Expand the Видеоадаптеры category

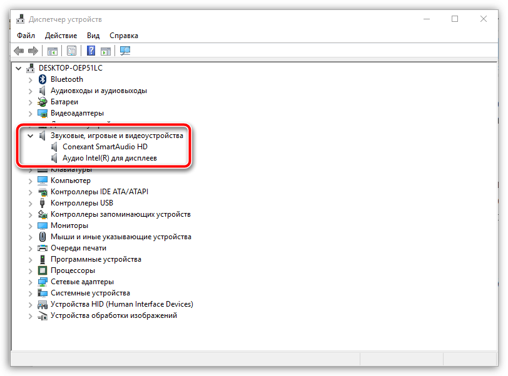pyautogui.click(x=30, y=112)
